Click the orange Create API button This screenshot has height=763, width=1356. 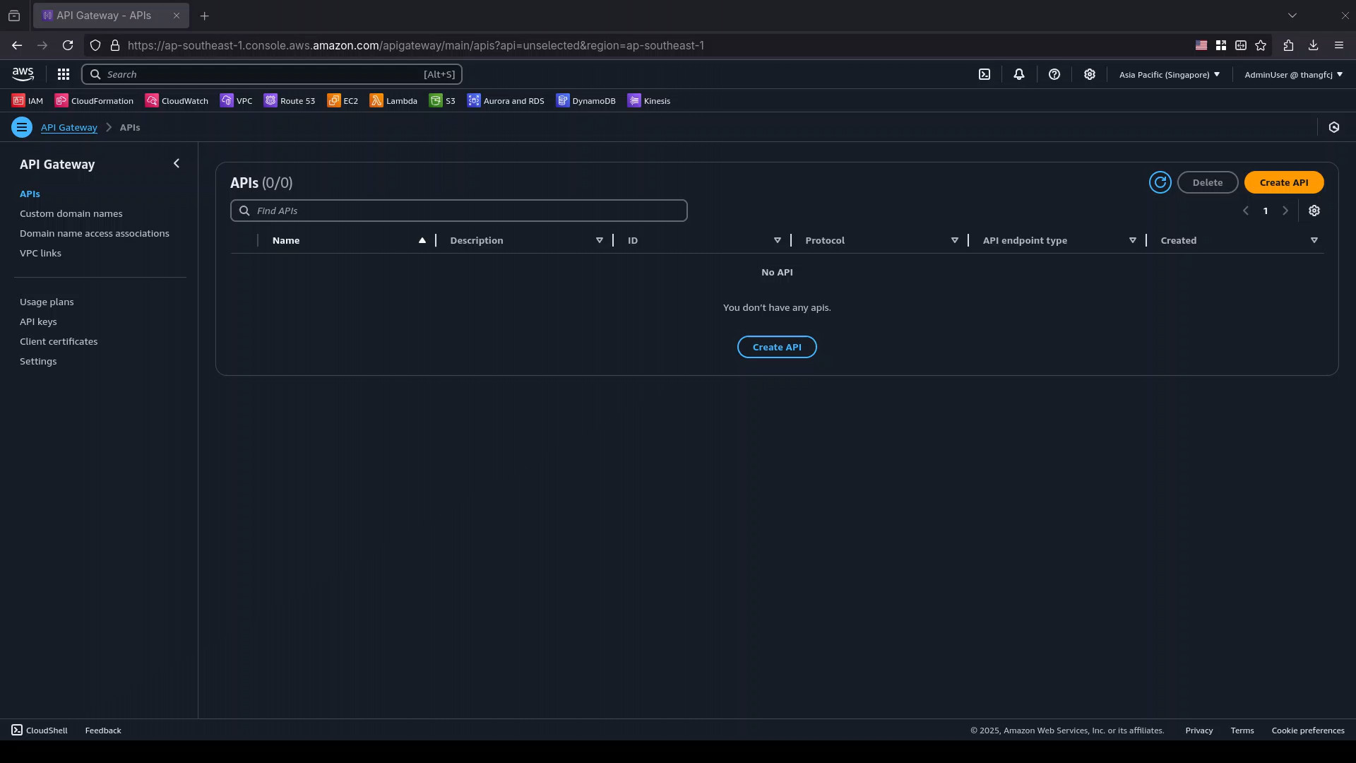click(x=1284, y=182)
